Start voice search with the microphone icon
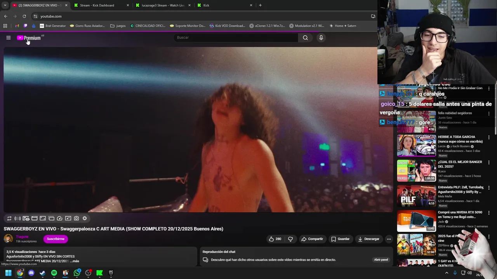The image size is (497, 279). [321, 38]
